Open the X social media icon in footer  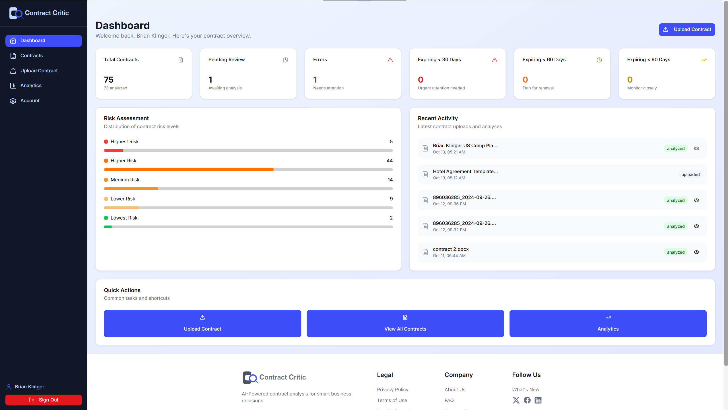tap(516, 400)
